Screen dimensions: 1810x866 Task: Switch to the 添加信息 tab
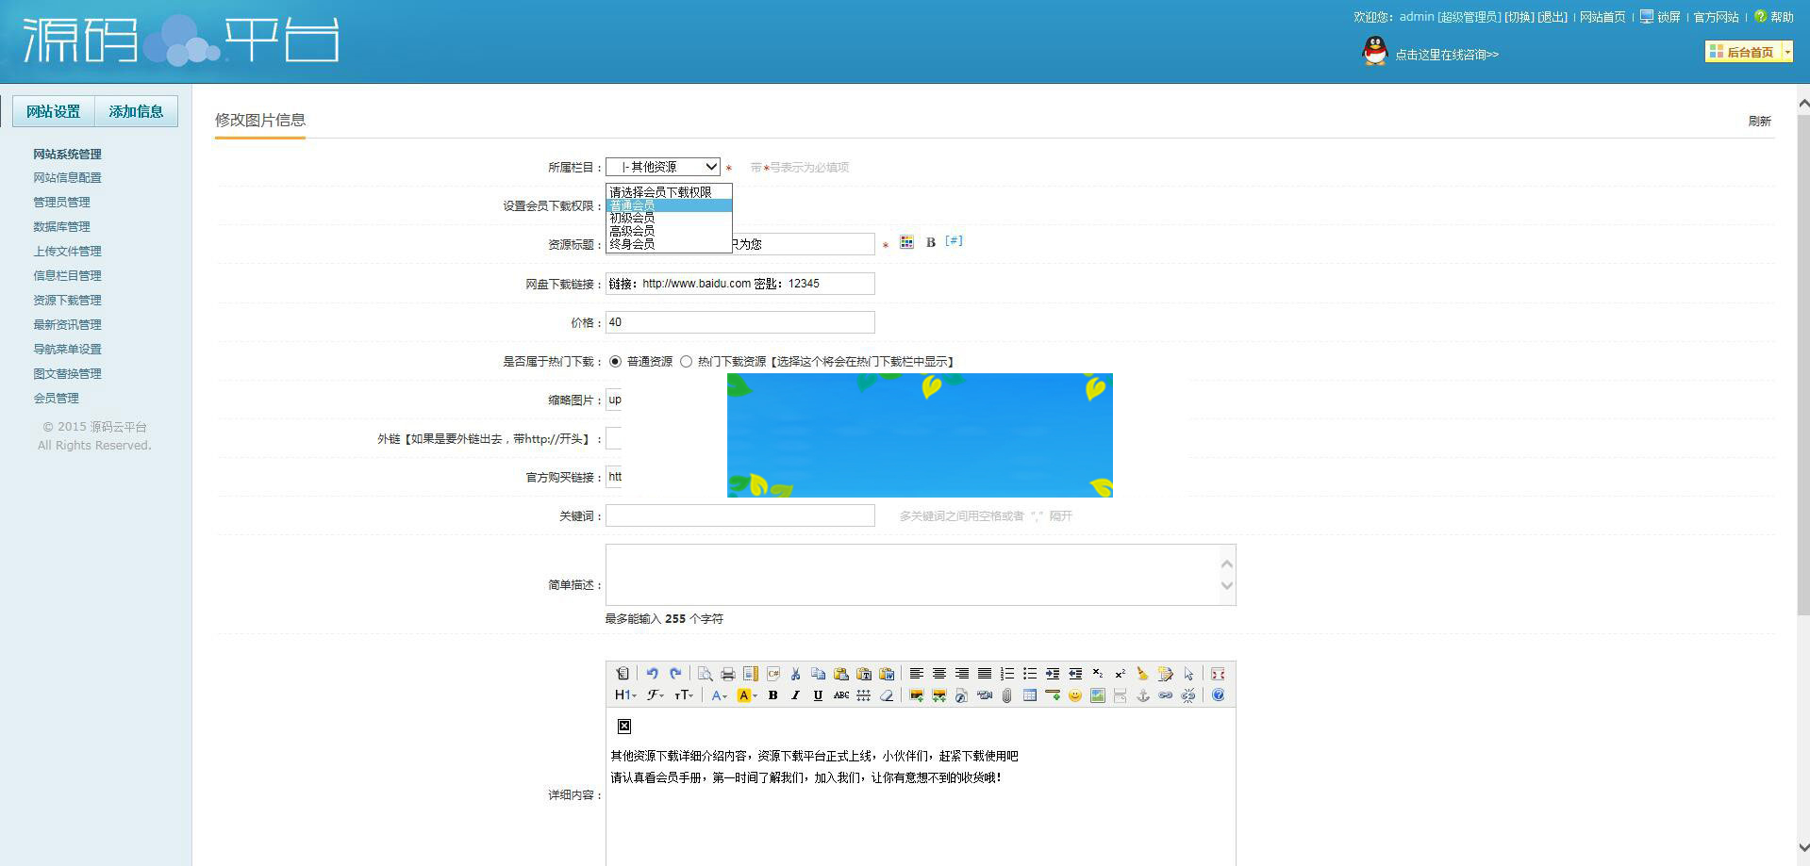coord(135,110)
